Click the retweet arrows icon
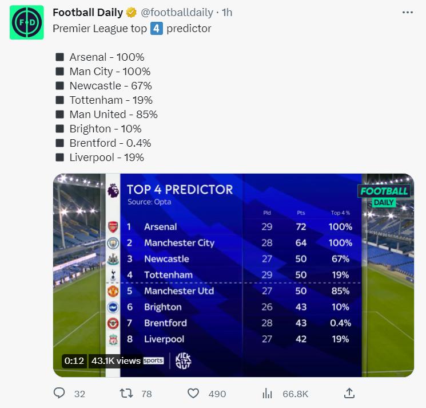Image resolution: width=426 pixels, height=408 pixels. (126, 393)
